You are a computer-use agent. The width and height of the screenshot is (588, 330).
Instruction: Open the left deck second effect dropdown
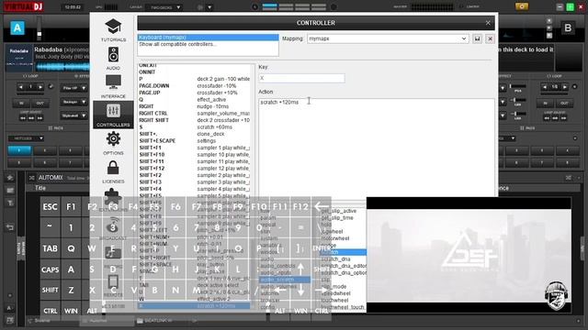[x=73, y=102]
